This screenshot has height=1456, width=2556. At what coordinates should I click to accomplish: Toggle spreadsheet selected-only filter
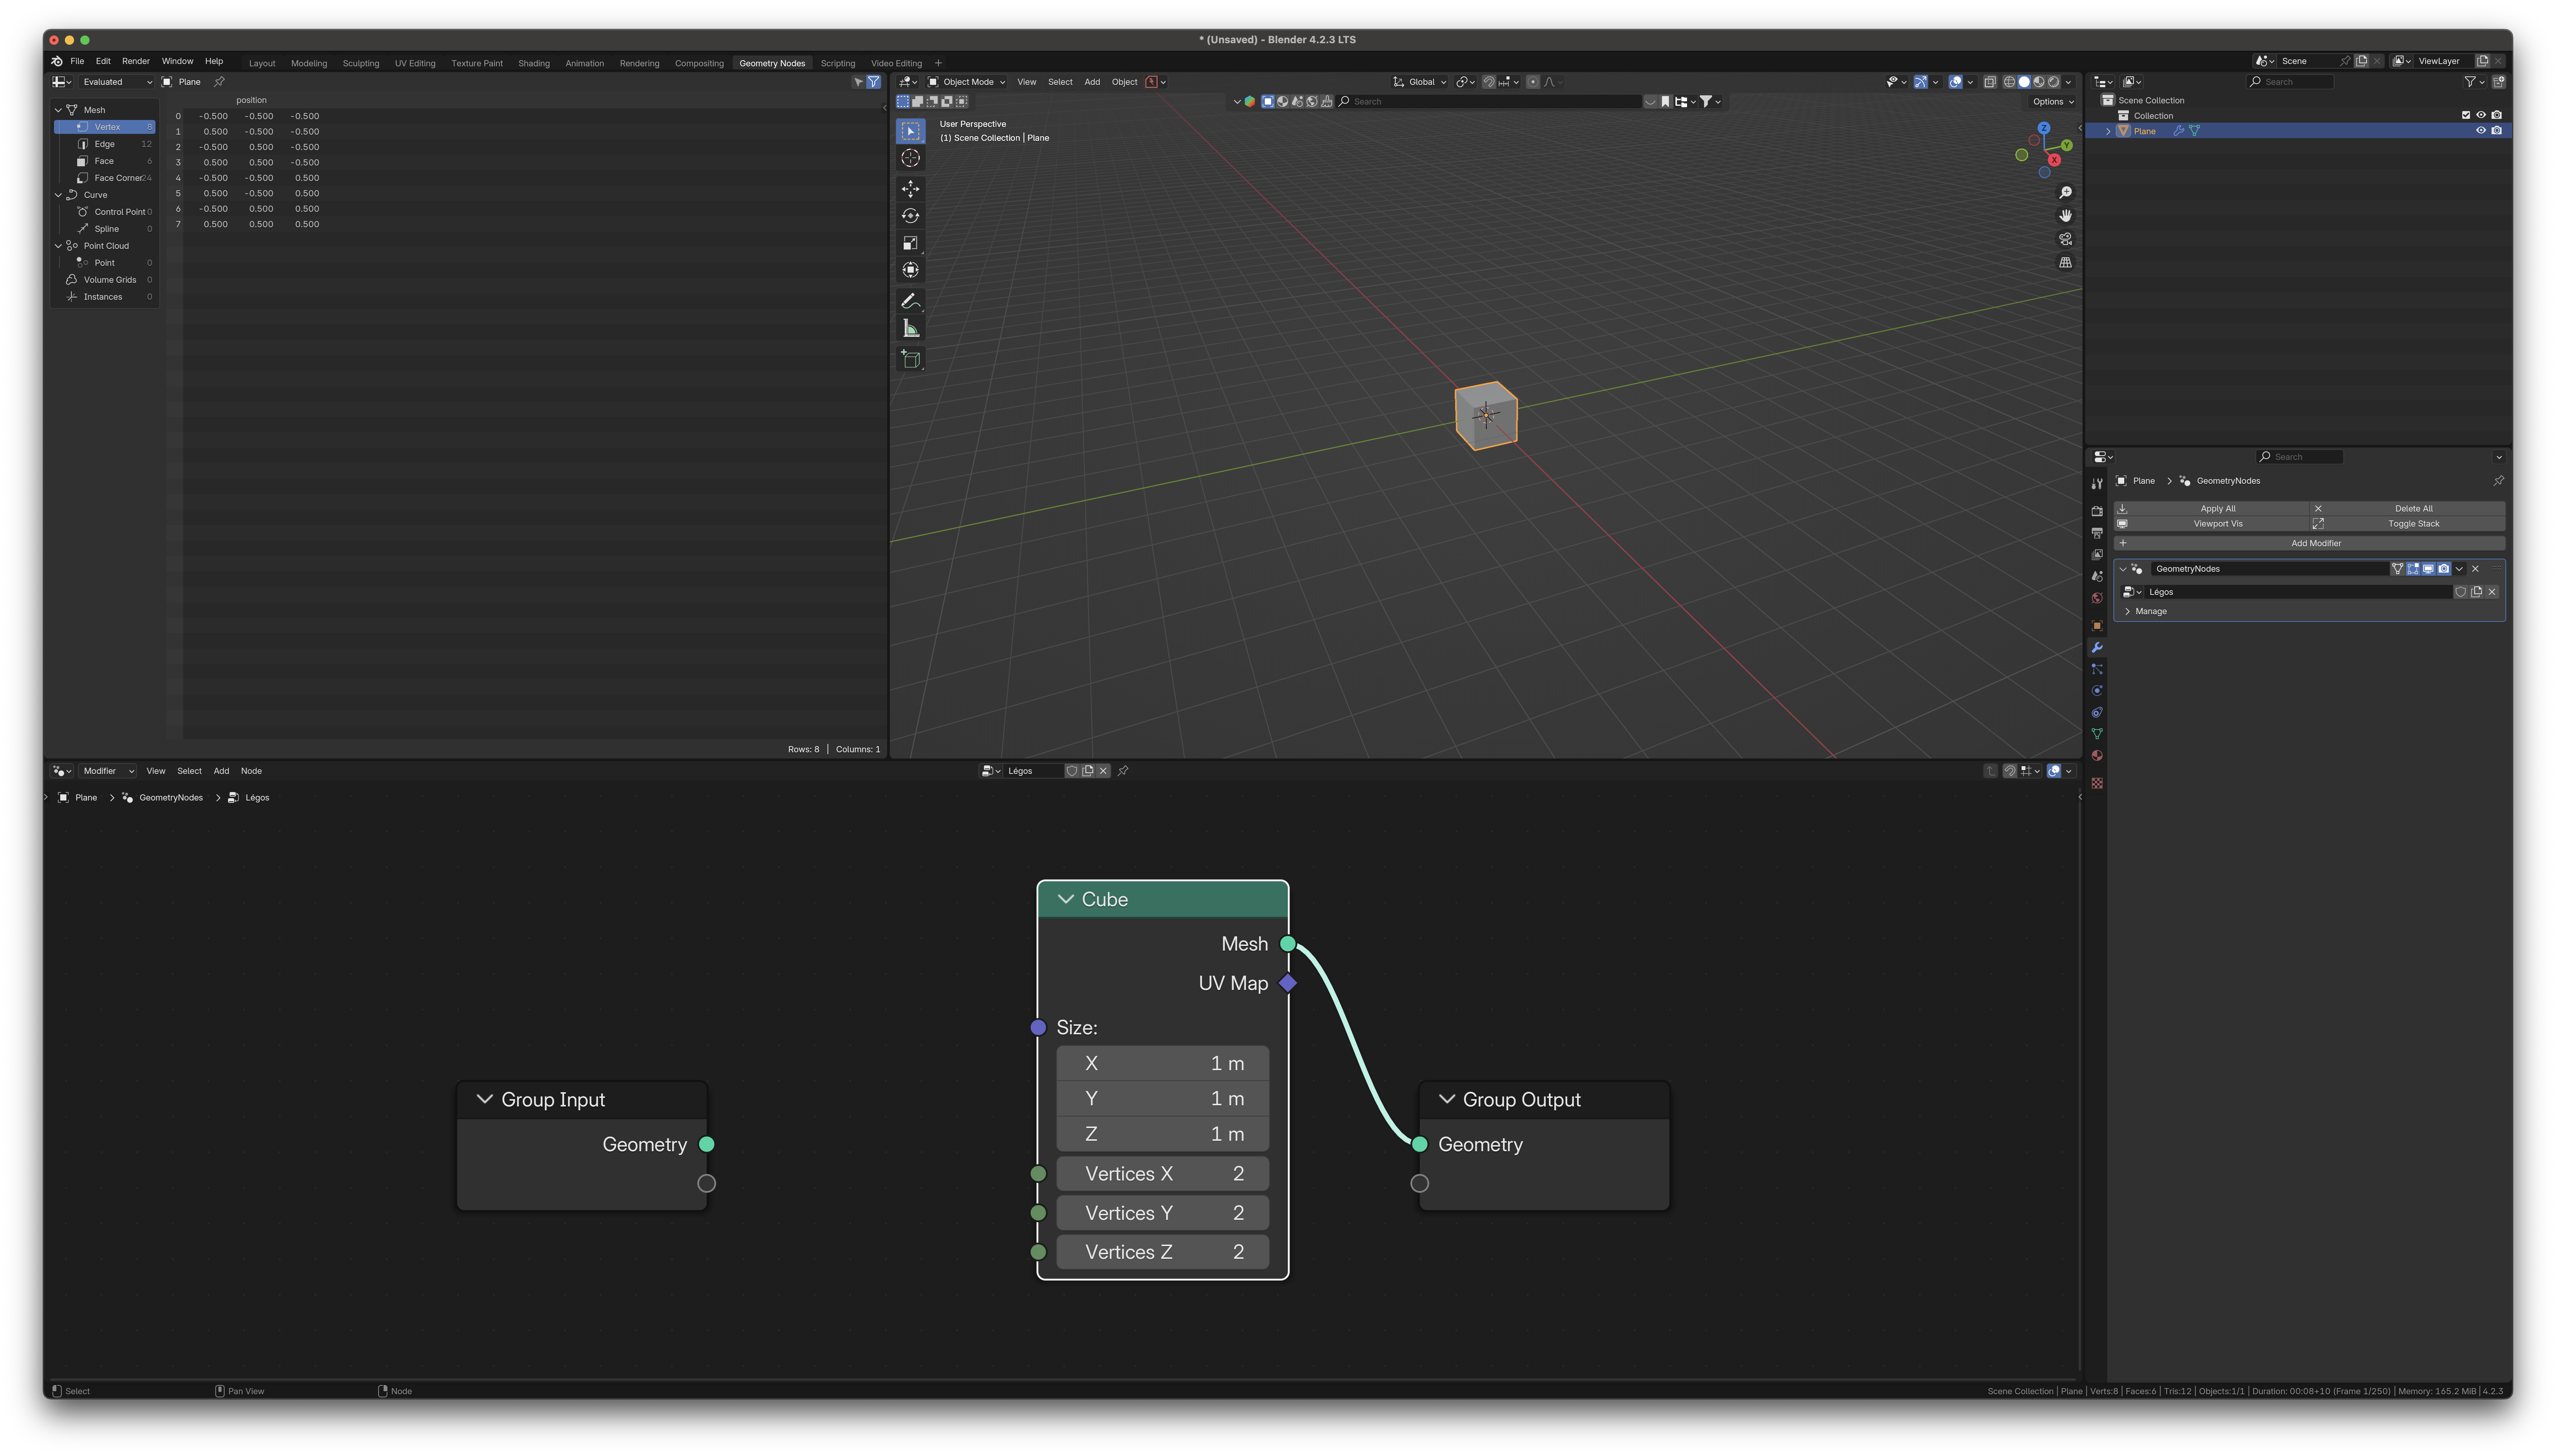point(858,82)
